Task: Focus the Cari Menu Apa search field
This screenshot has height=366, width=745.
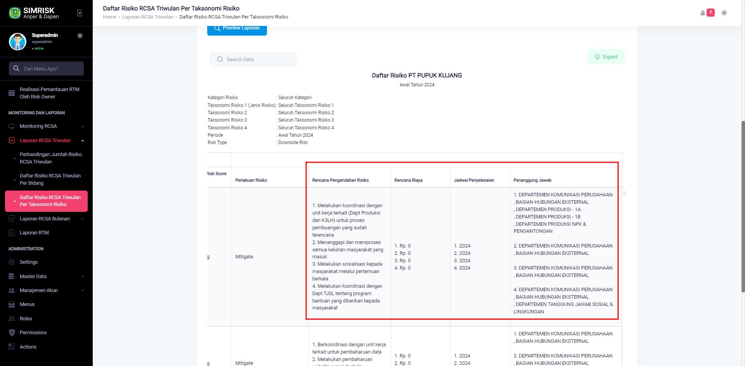Action: pos(46,69)
